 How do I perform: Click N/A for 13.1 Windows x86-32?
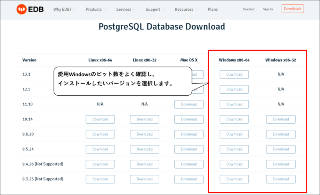coord(281,74)
